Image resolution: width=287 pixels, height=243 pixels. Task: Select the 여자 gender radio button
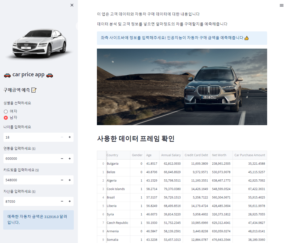pyautogui.click(x=5, y=111)
